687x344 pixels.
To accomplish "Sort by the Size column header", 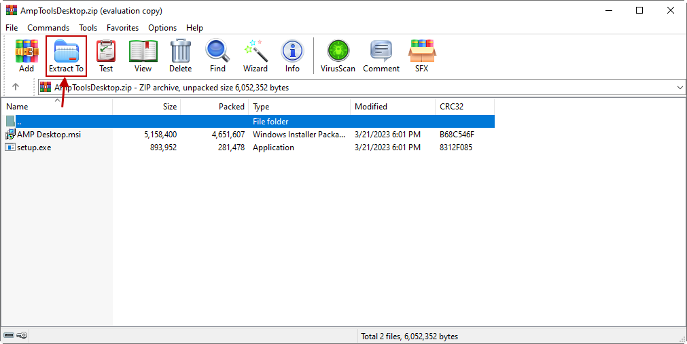I will pos(146,107).
